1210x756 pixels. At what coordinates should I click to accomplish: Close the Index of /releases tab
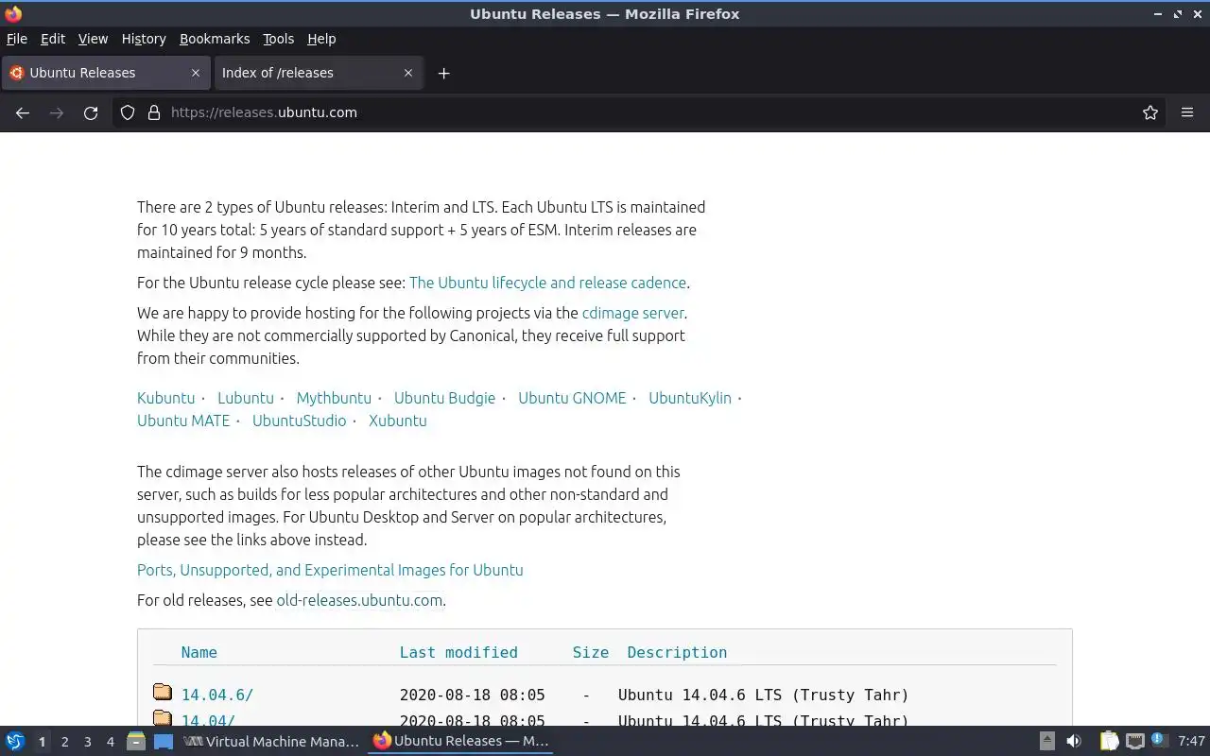408,73
